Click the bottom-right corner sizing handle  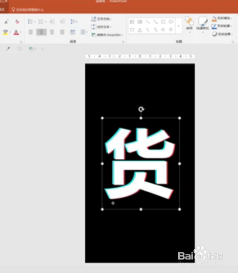click(180, 210)
